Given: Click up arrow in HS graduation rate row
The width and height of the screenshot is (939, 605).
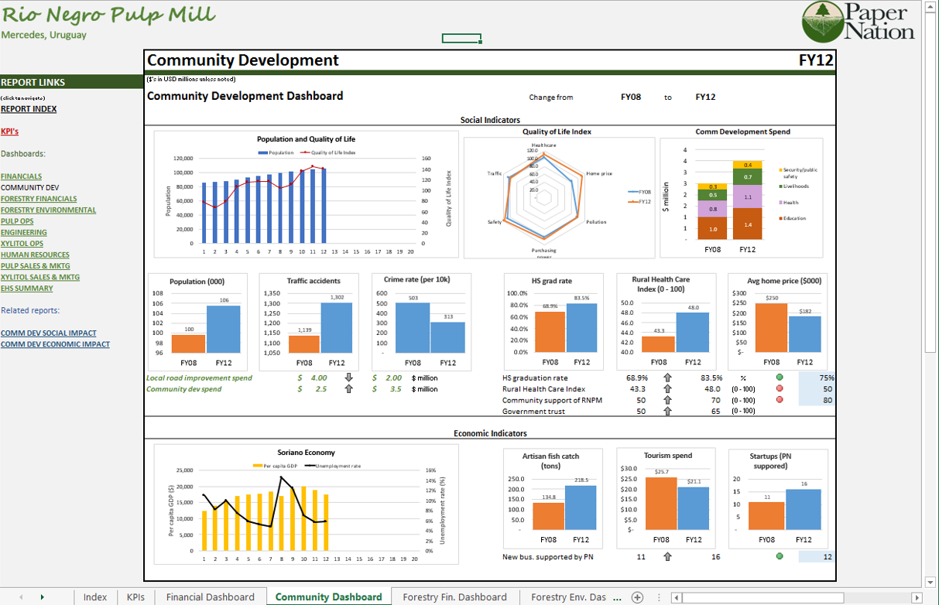Looking at the screenshot, I should [668, 378].
